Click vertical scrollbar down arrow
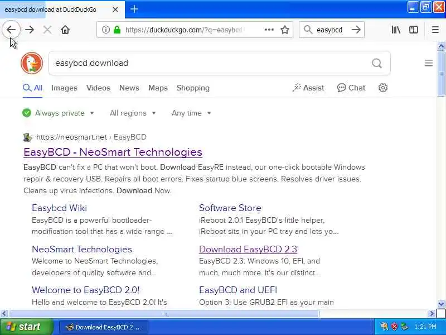This screenshot has height=335, width=446. point(441,304)
